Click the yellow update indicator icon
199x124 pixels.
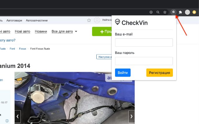(x=194, y=12)
